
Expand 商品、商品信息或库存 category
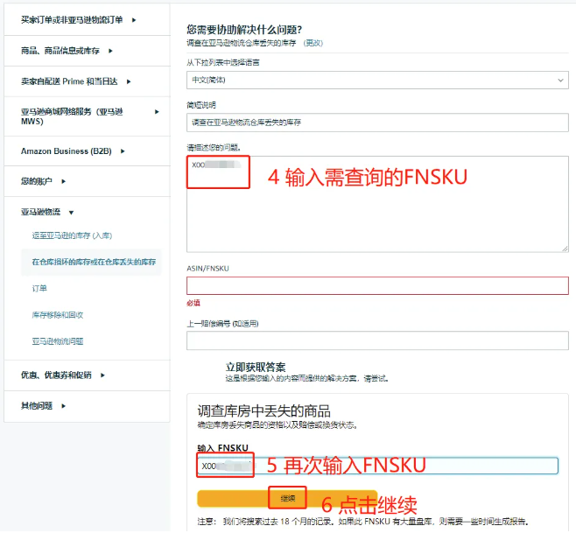67,51
